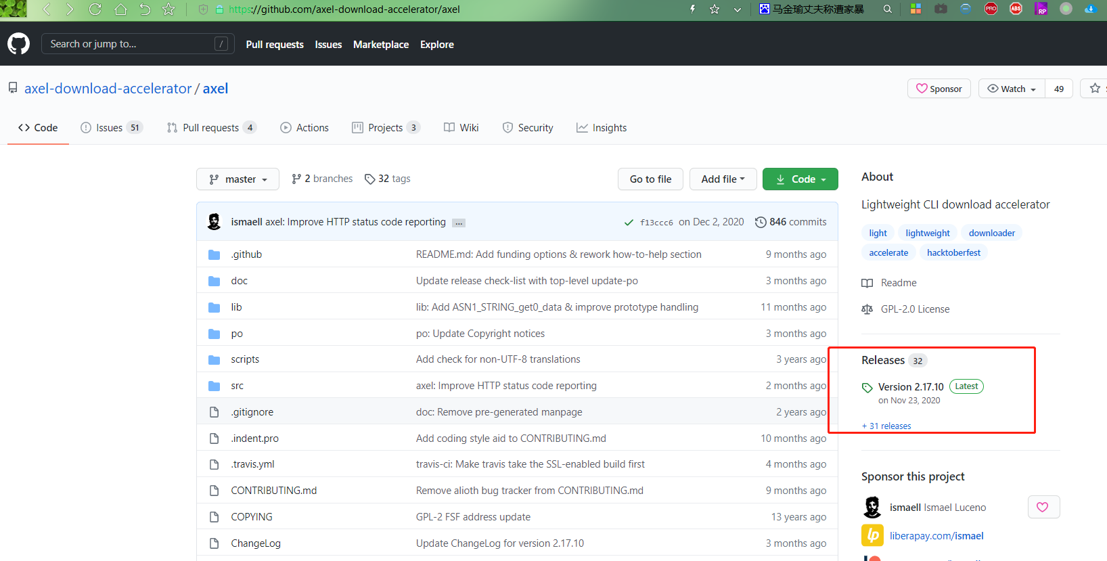Click the hacktoberfest topic tag
The height and width of the screenshot is (561, 1107).
953,252
